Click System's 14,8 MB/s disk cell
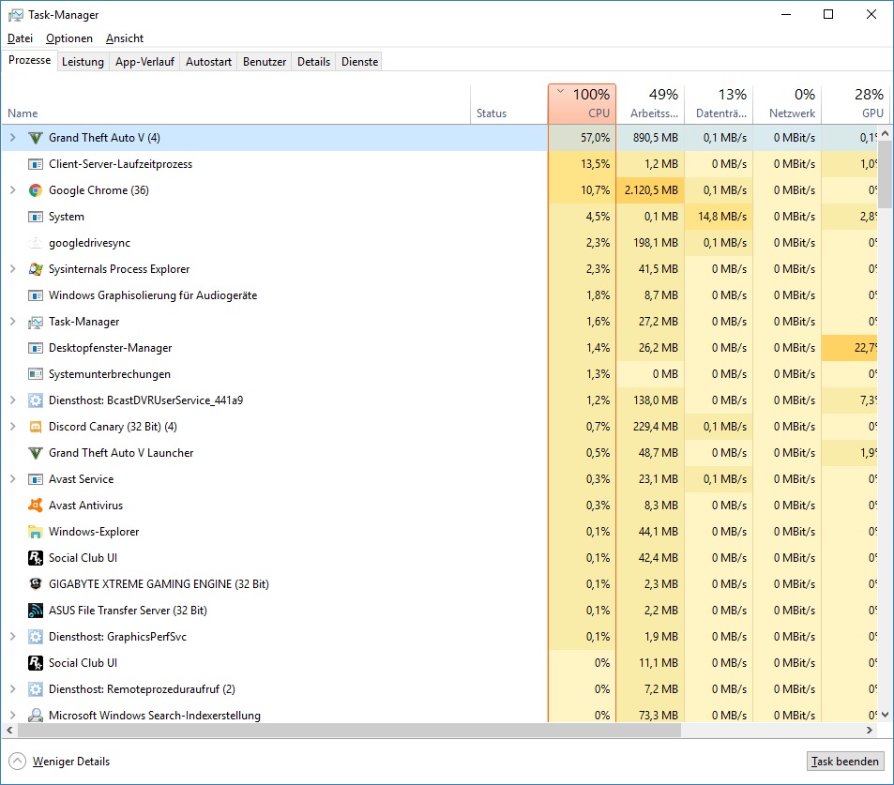894x785 pixels. (x=719, y=216)
